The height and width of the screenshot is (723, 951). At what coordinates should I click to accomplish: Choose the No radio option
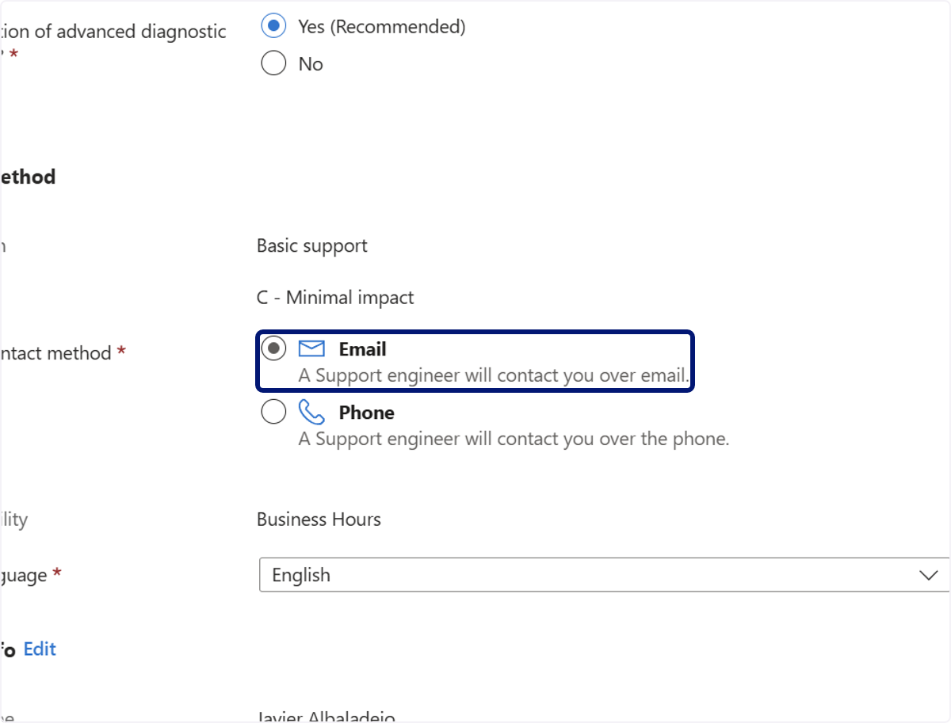(x=273, y=63)
